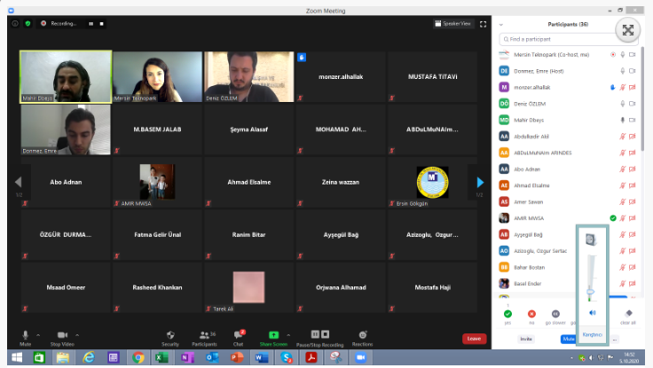Viewport: 653px width, 368px height.
Task: Click the system tray clock showing 14:52
Action: click(629, 357)
